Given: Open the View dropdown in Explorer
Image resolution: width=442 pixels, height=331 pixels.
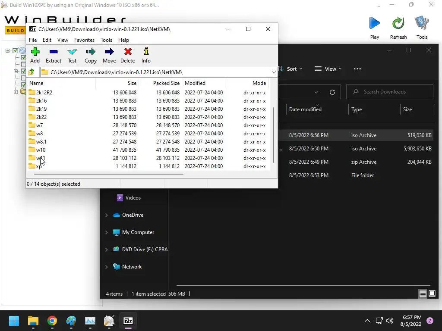Looking at the screenshot, I should point(328,69).
